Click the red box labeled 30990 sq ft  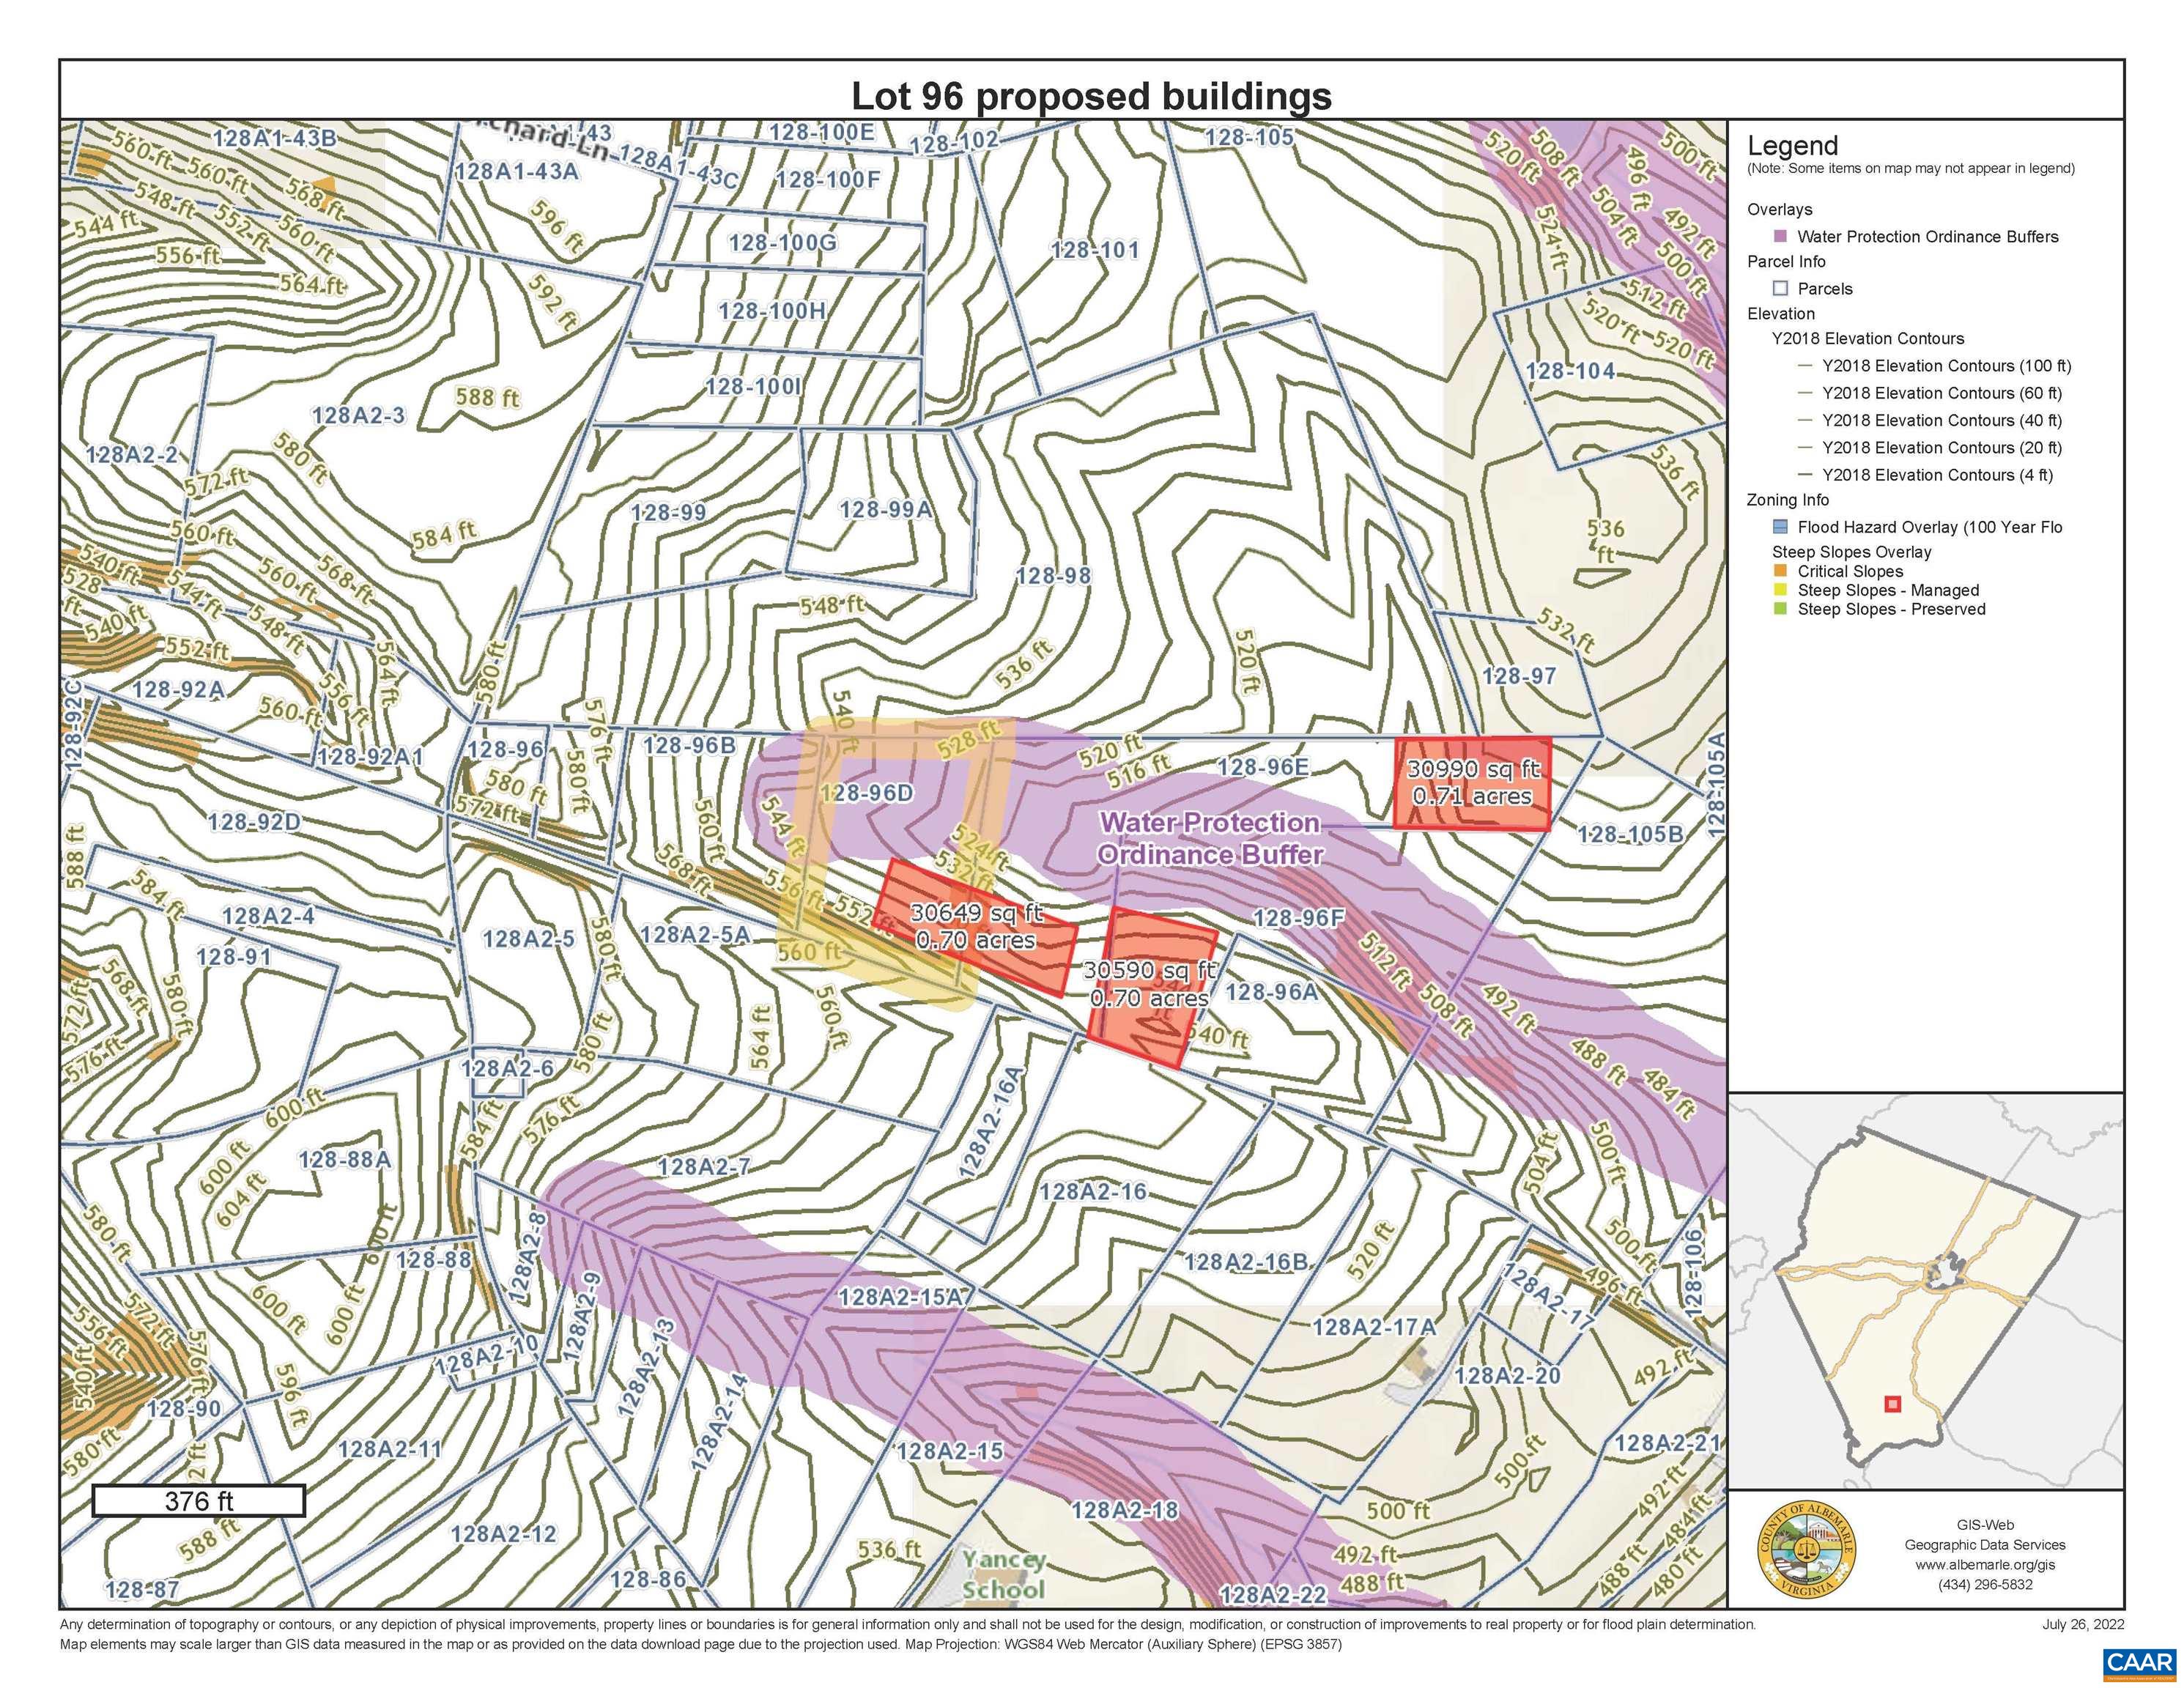tap(1472, 783)
